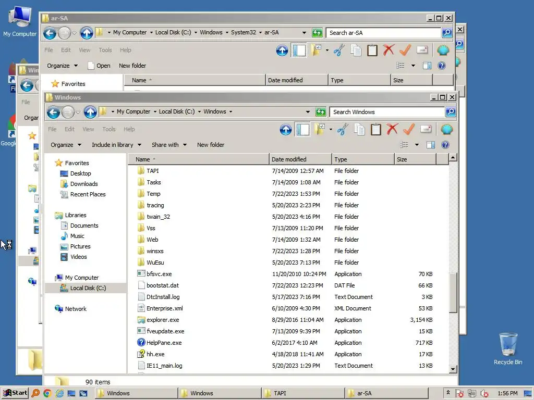
Task: Switch to TAPI taskbar button
Action: tap(303, 393)
